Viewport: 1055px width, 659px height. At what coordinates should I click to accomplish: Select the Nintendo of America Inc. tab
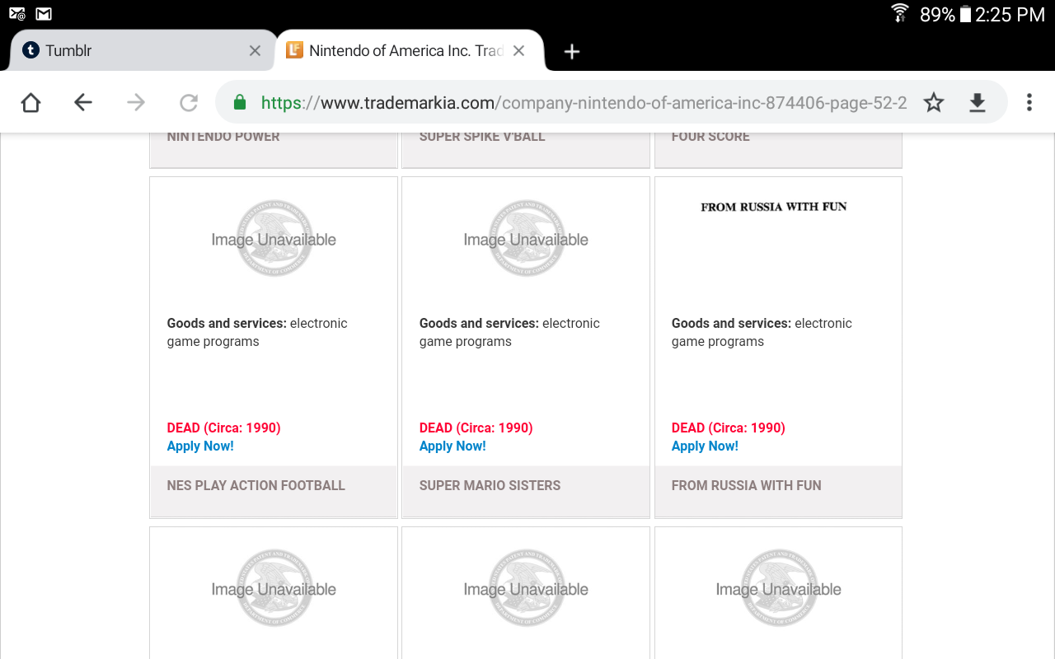point(409,51)
